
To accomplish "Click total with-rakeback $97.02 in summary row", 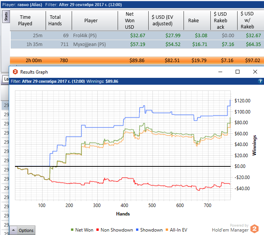I will point(253,60).
